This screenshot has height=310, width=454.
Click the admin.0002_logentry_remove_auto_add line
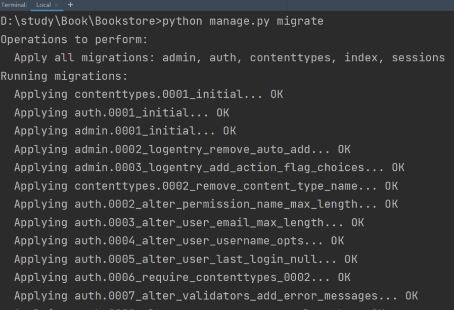pyautogui.click(x=183, y=149)
